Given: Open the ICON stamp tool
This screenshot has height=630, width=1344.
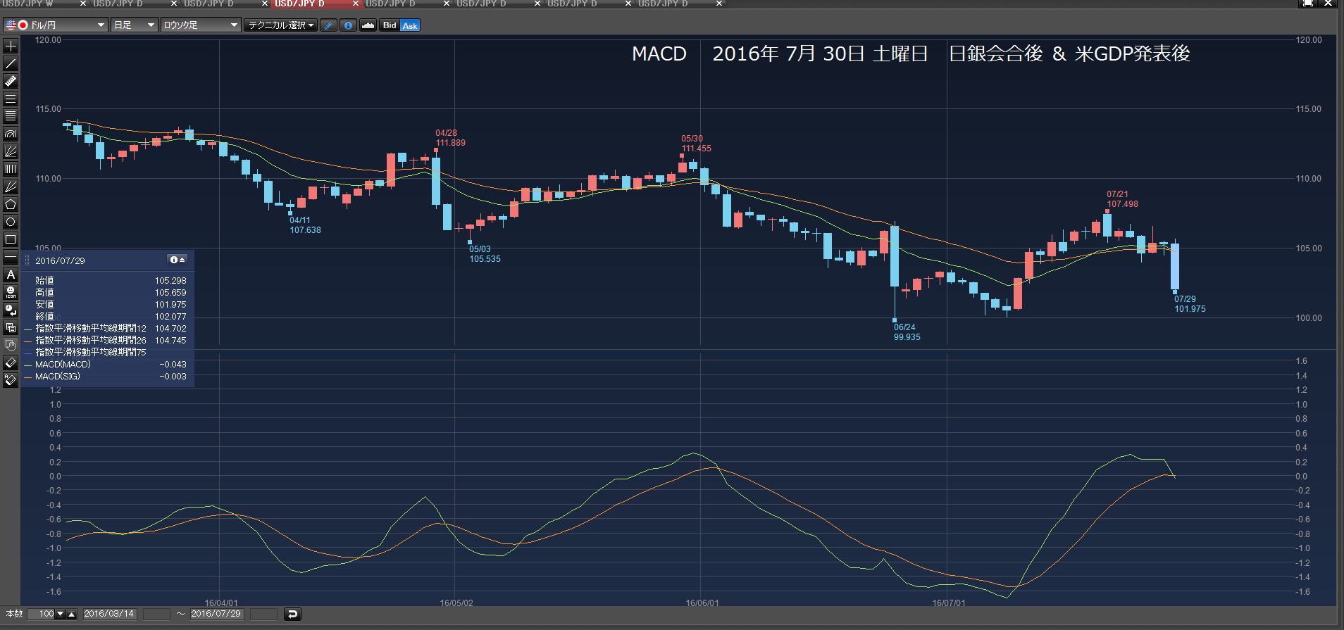Looking at the screenshot, I should click(x=11, y=292).
